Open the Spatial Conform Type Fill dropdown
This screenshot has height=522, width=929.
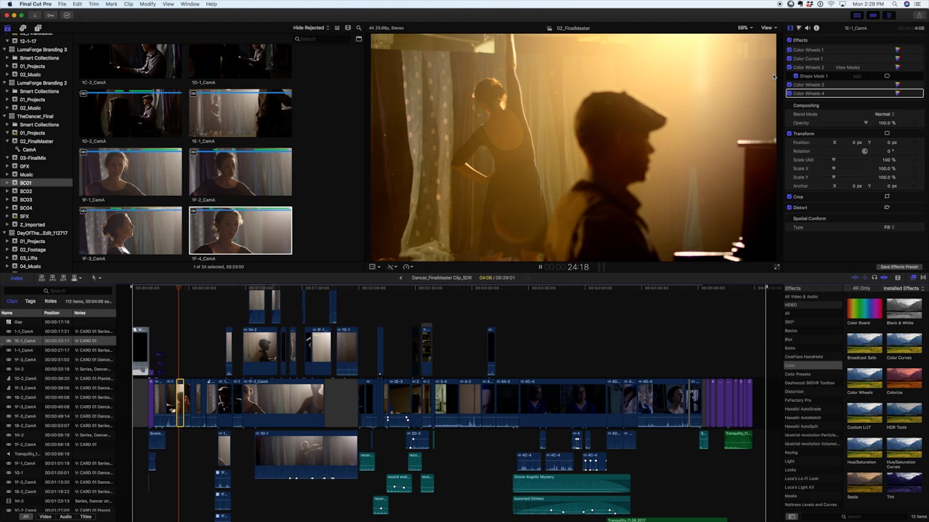(x=889, y=227)
